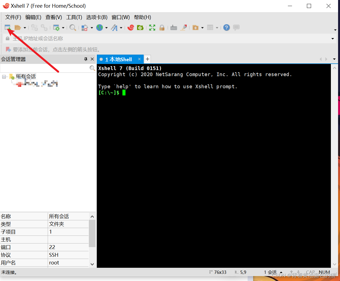Screen dimensions: 340x281
Task: Open the 窗口(W) menu
Action: 121,17
